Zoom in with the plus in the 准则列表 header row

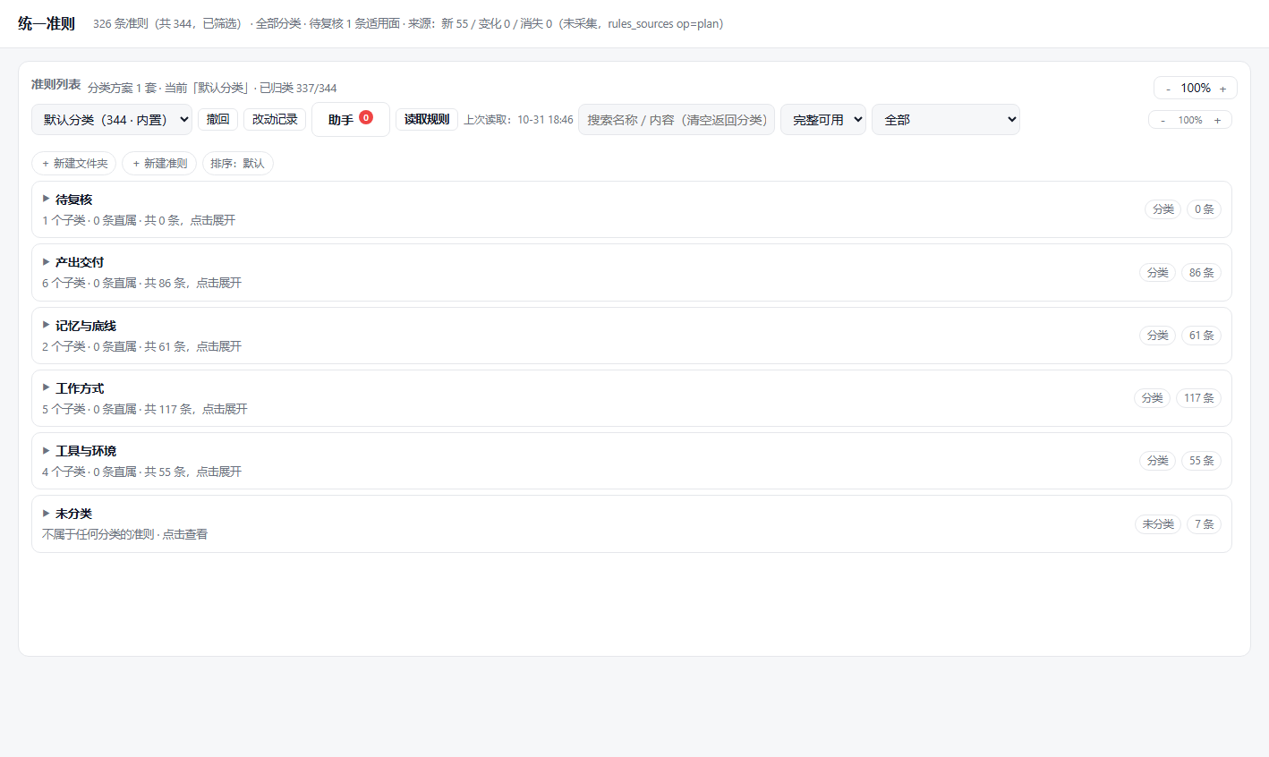(1223, 89)
